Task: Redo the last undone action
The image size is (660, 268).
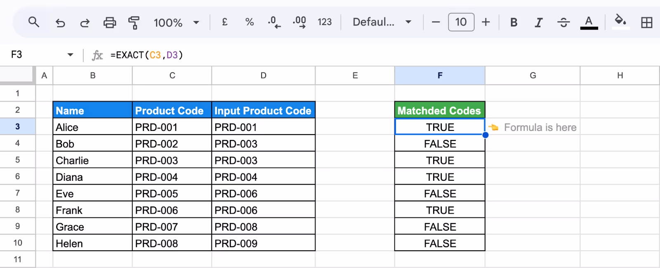Action: click(x=85, y=23)
